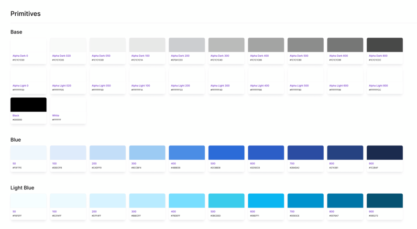
Task: Pick the Alpha Dark 200 swatch
Action: pos(187,45)
